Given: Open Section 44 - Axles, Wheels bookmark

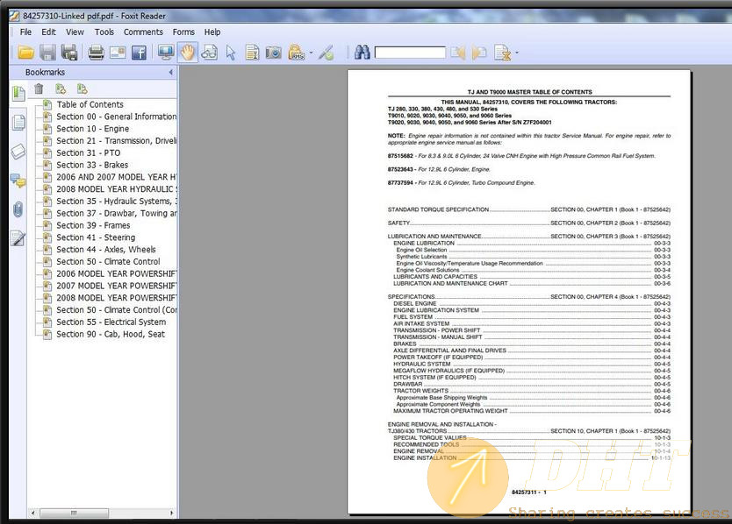Looking at the screenshot, I should [106, 250].
